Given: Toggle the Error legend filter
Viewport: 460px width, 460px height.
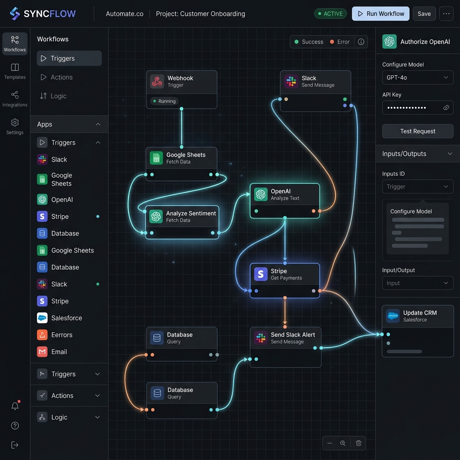Looking at the screenshot, I should (340, 42).
